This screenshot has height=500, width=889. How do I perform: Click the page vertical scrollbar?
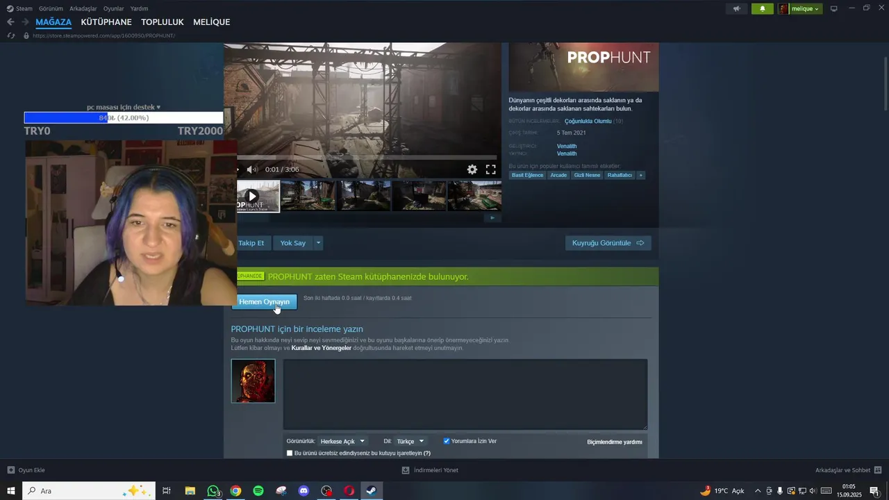pos(886,83)
